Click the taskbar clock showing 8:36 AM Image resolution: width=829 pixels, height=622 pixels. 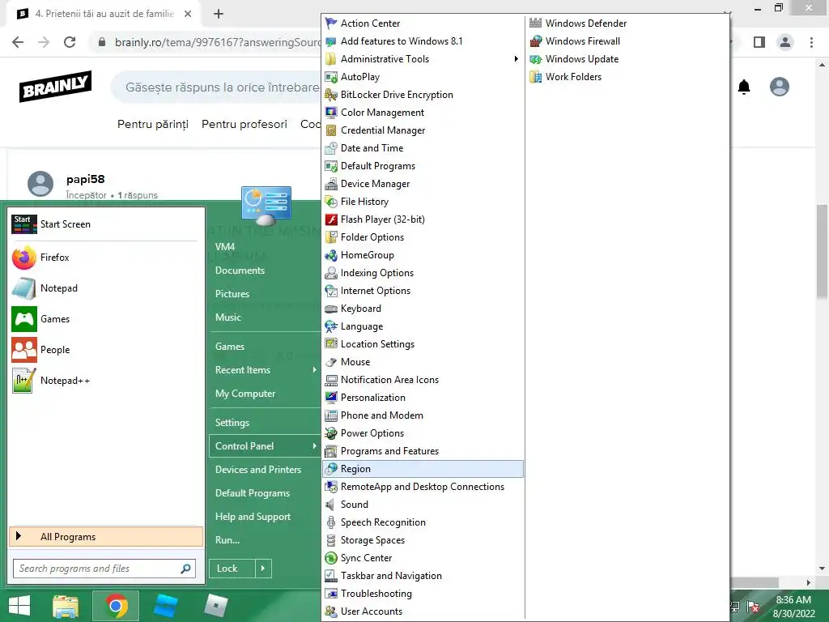tap(793, 607)
